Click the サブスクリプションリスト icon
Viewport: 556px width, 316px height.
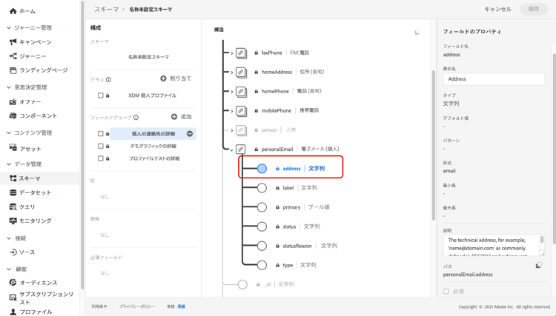pos(13,297)
